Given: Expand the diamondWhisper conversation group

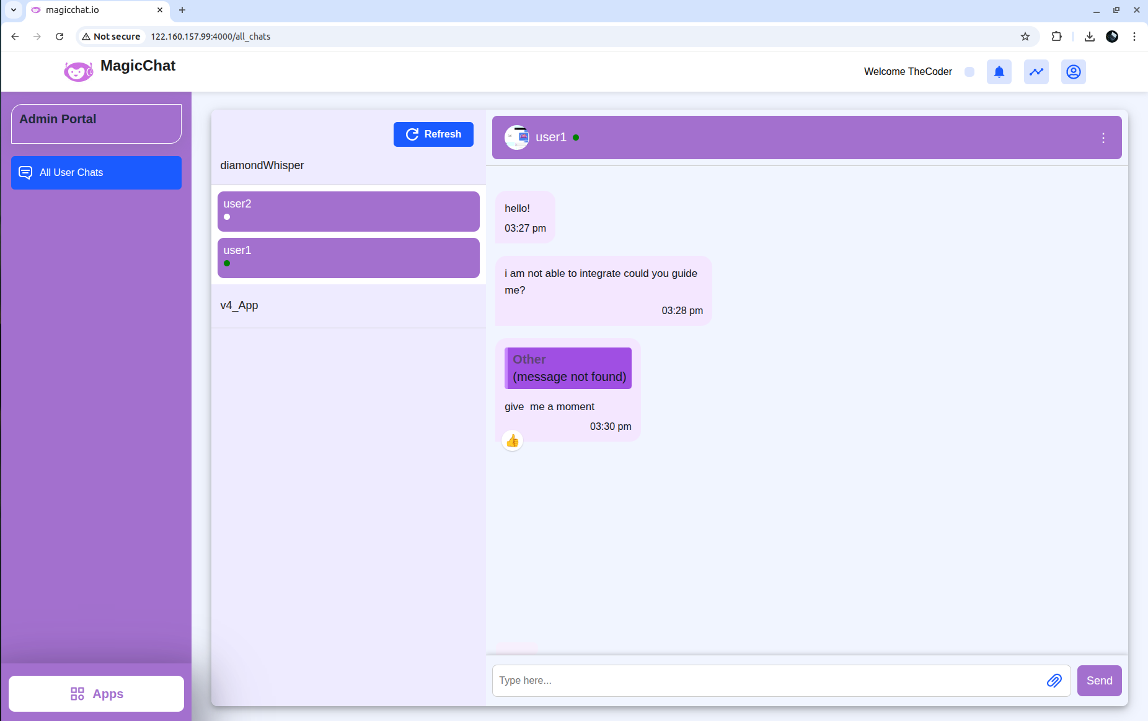Looking at the screenshot, I should 262,165.
